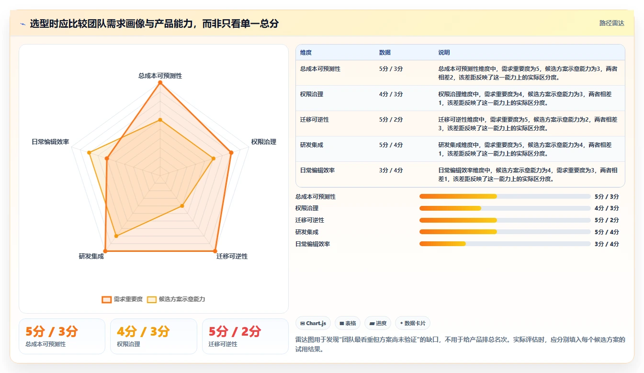
Task: Open the 4分 / 3分 权限治理 data card
Action: tap(153, 336)
